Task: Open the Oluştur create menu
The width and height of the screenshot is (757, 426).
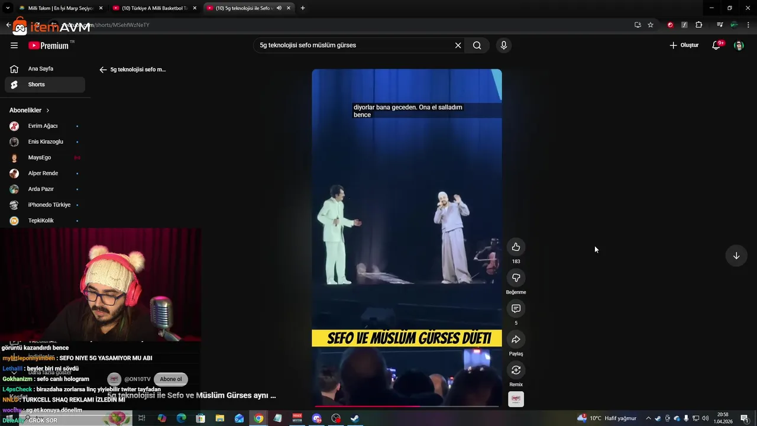Action: pyautogui.click(x=684, y=46)
